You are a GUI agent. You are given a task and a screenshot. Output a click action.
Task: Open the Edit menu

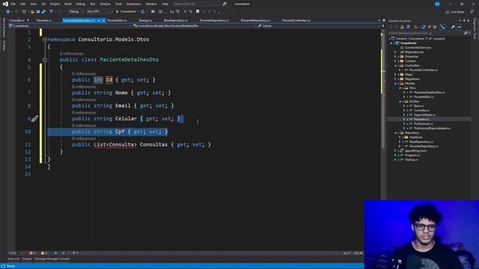point(23,4)
